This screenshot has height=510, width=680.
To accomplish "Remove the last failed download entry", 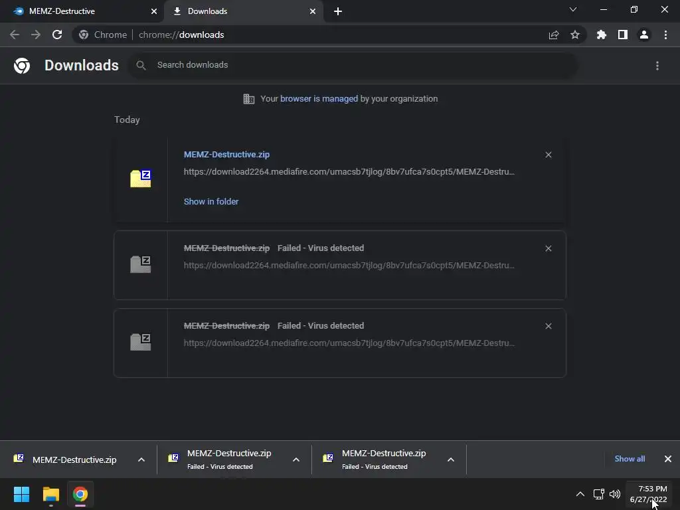I will click(549, 326).
